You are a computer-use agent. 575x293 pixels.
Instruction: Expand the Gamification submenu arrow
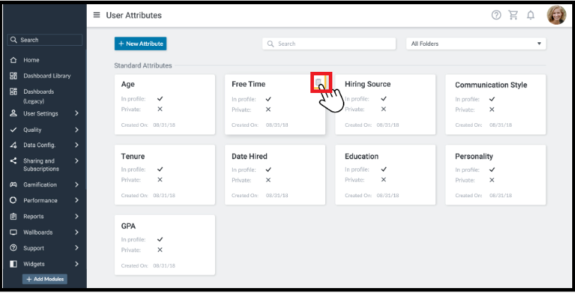[77, 185]
